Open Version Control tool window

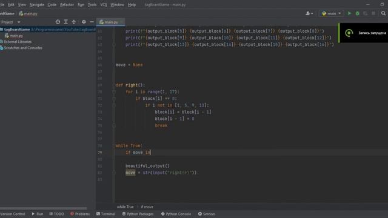tap(12, 214)
